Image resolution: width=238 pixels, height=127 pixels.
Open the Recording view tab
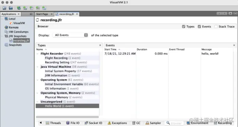click(223, 123)
